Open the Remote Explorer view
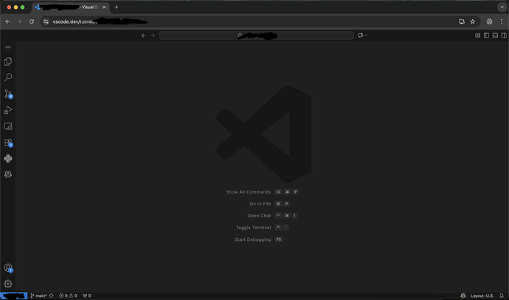Image resolution: width=509 pixels, height=300 pixels. (8, 126)
